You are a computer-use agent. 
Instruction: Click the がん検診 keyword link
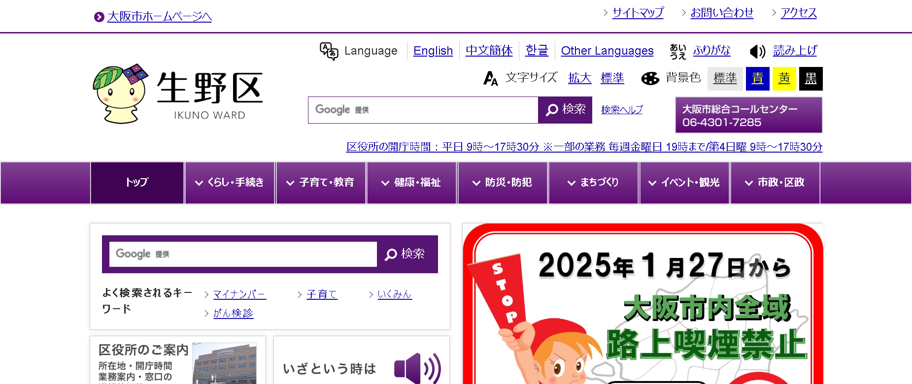click(233, 314)
